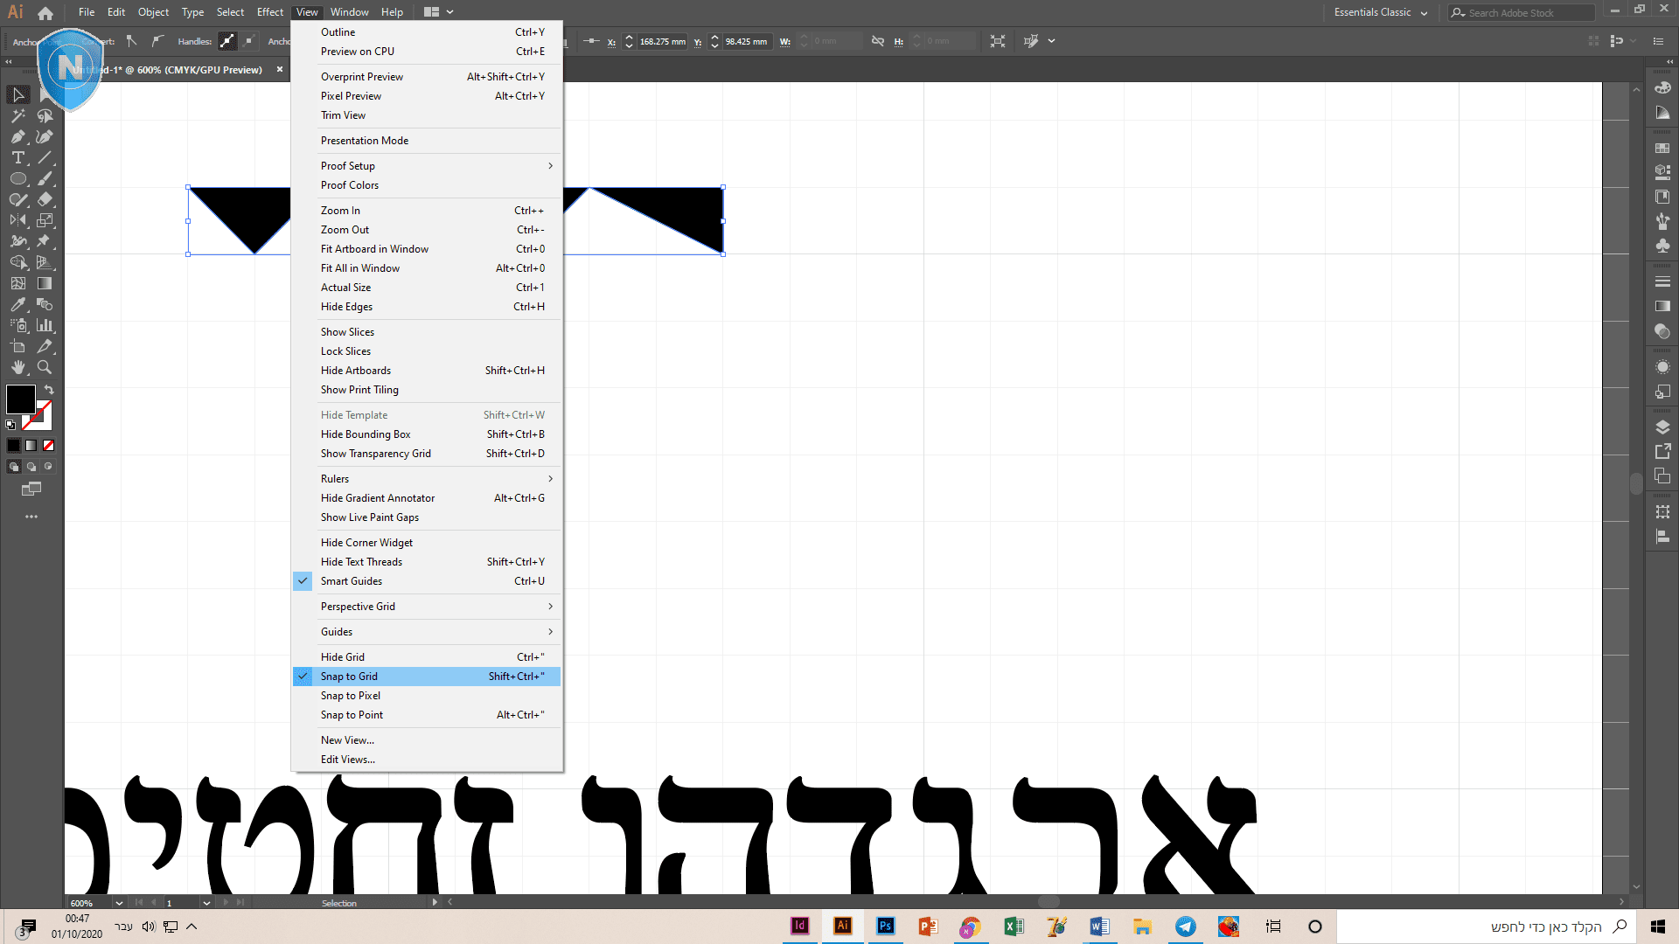Select the Eraser tool

45,200
